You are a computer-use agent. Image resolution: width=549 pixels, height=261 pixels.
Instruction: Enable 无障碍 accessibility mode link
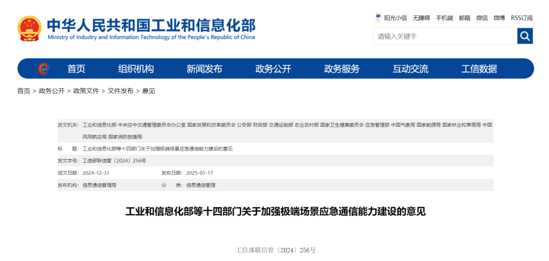(421, 18)
